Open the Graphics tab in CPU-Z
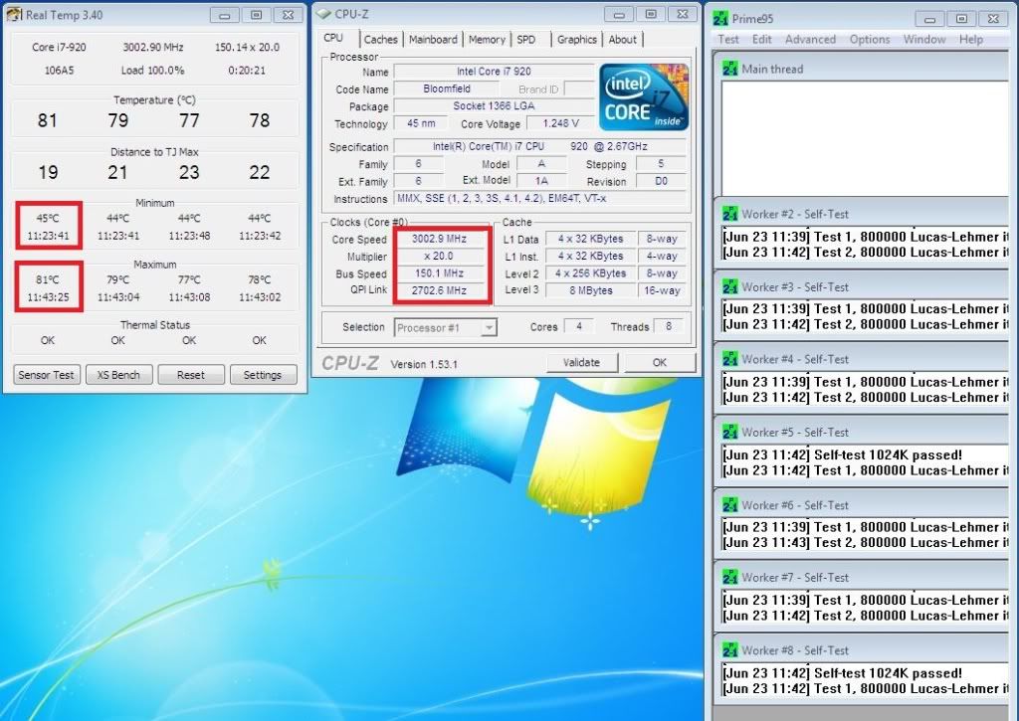1019x721 pixels. [576, 40]
